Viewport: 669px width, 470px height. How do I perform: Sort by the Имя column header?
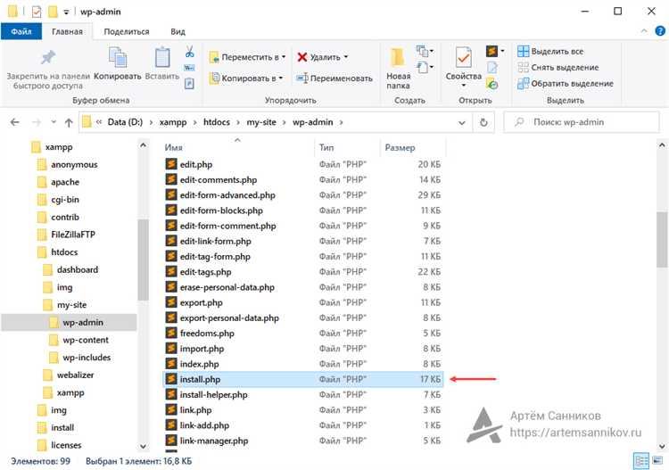tap(237, 147)
